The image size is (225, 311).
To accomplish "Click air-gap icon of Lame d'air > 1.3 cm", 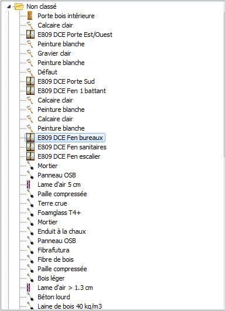I will tap(28, 288).
